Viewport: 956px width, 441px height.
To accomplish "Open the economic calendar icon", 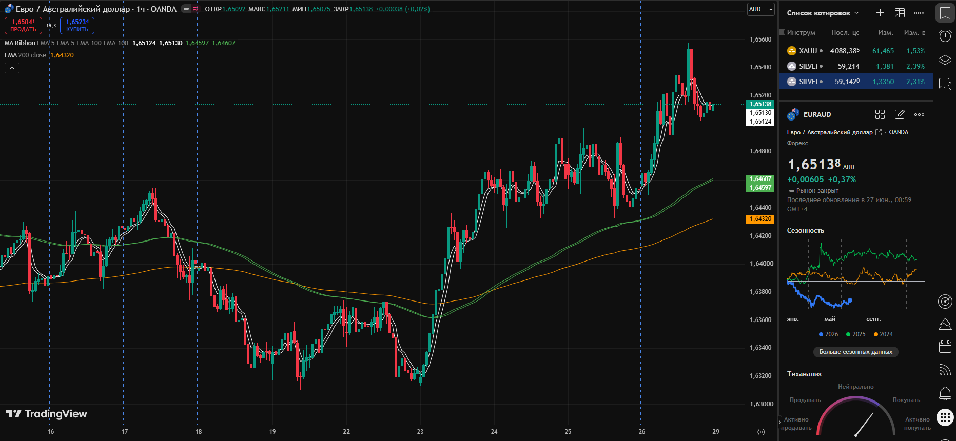I will [x=945, y=347].
